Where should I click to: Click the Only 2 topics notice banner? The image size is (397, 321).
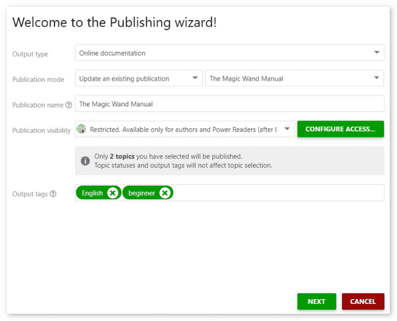pyautogui.click(x=229, y=160)
